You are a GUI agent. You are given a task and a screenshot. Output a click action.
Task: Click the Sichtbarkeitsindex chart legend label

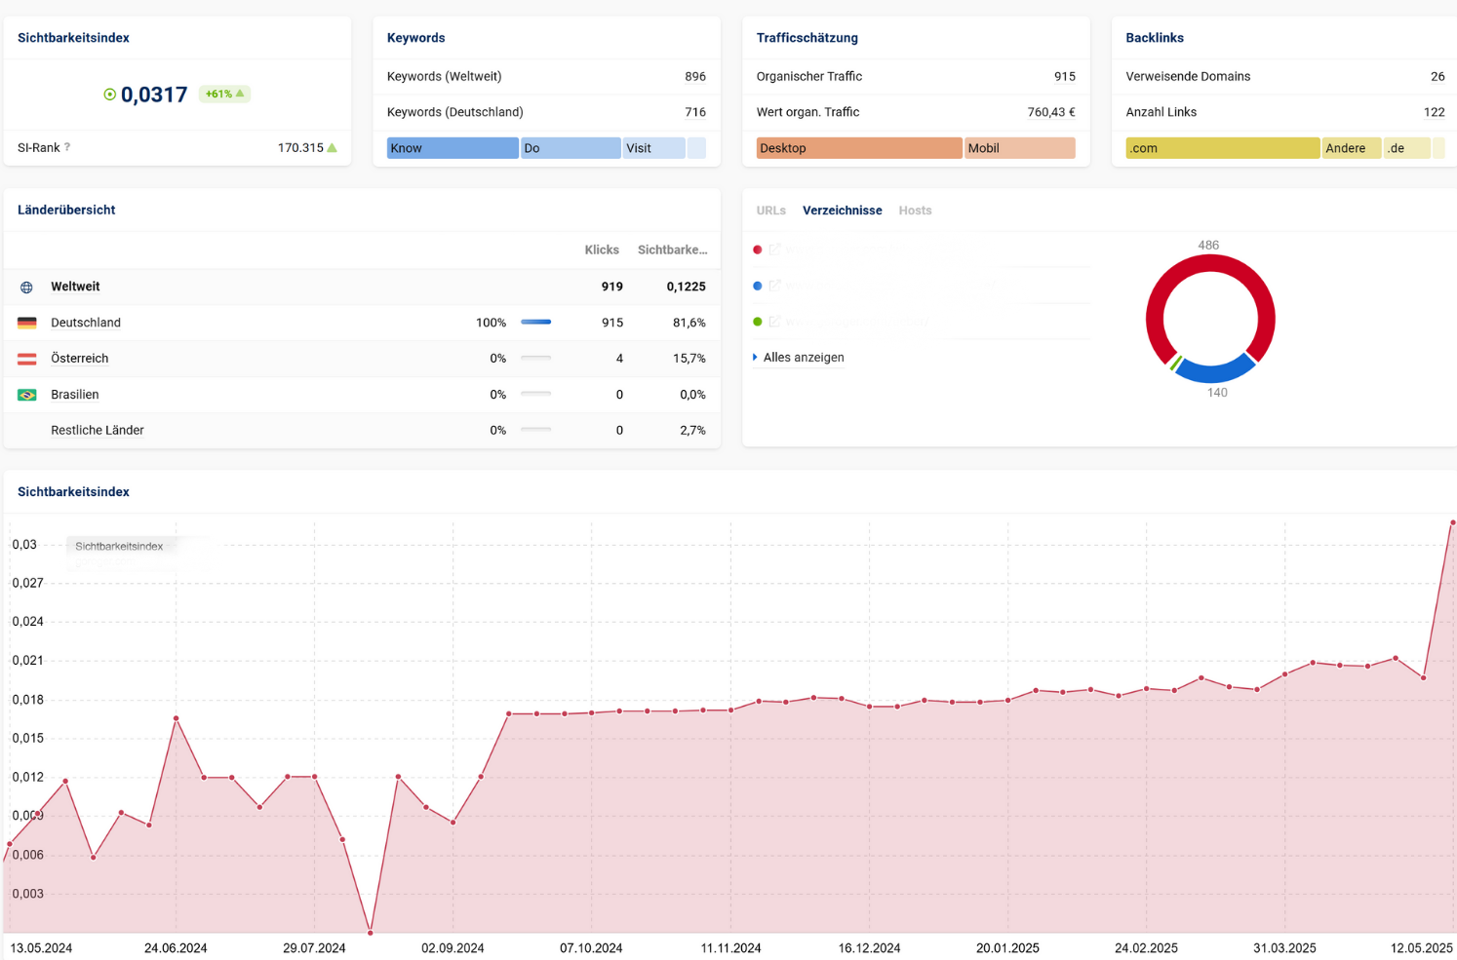[119, 546]
